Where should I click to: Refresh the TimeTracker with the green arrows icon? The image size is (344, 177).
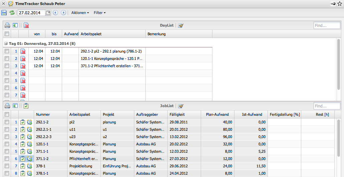[x=12, y=13]
